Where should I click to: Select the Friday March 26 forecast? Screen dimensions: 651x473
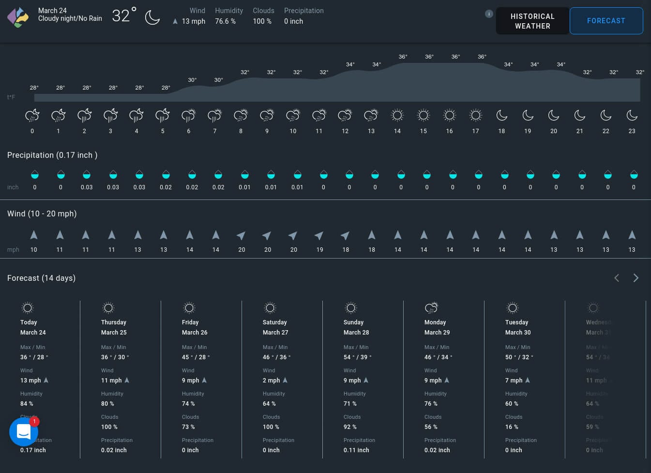coord(201,379)
